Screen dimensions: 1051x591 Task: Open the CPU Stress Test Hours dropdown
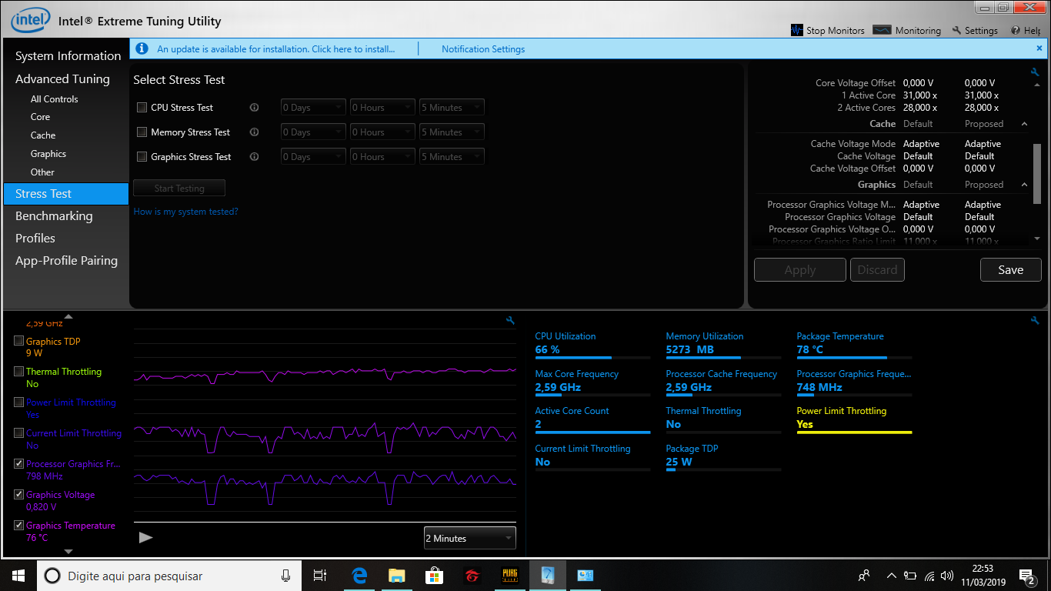(382, 108)
